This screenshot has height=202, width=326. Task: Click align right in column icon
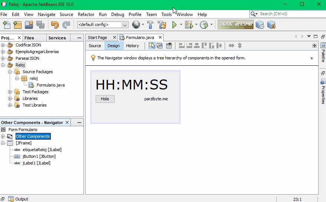point(189,45)
